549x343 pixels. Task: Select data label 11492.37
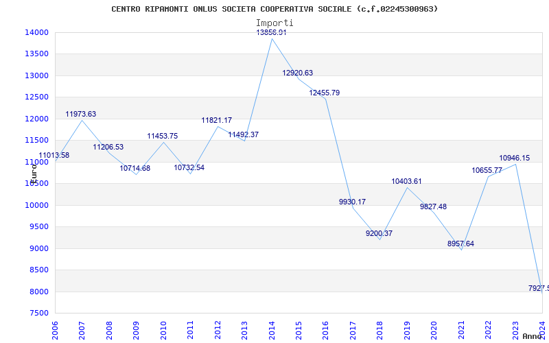[244, 134]
